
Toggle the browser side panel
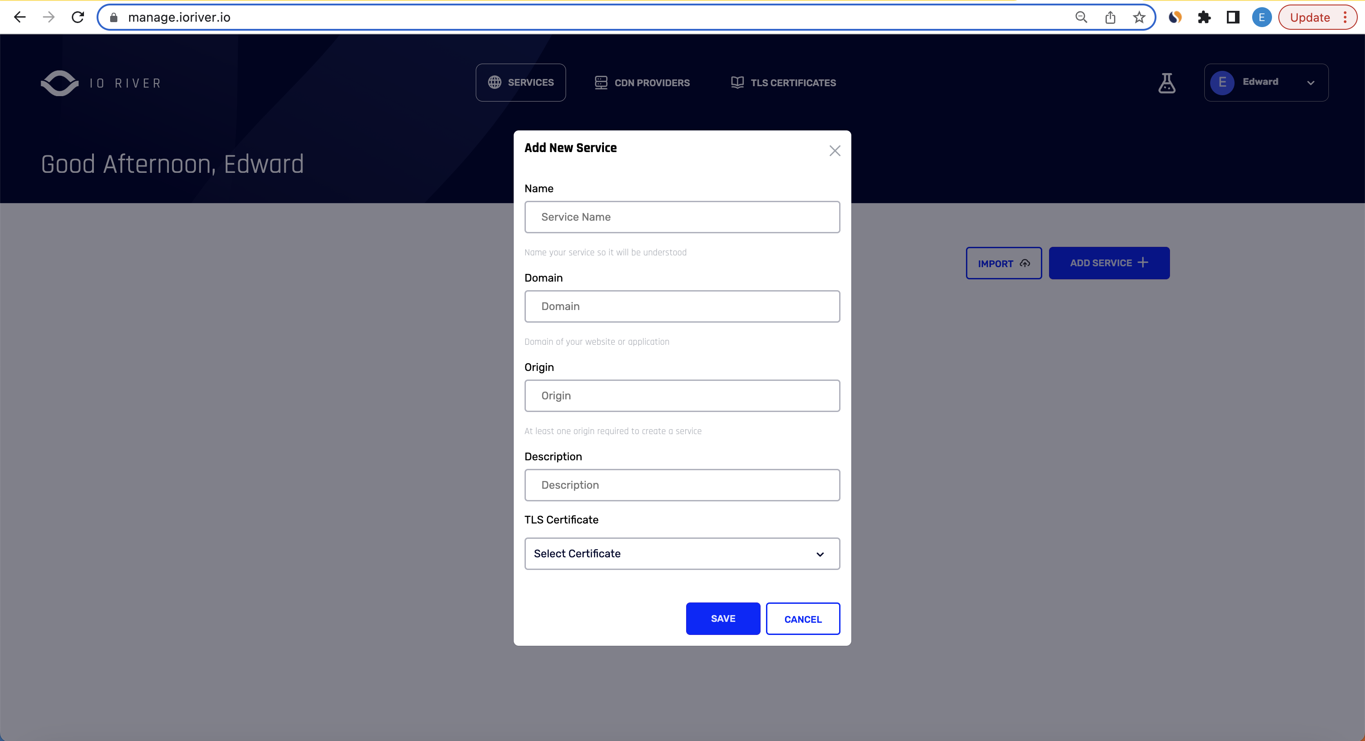(1233, 18)
